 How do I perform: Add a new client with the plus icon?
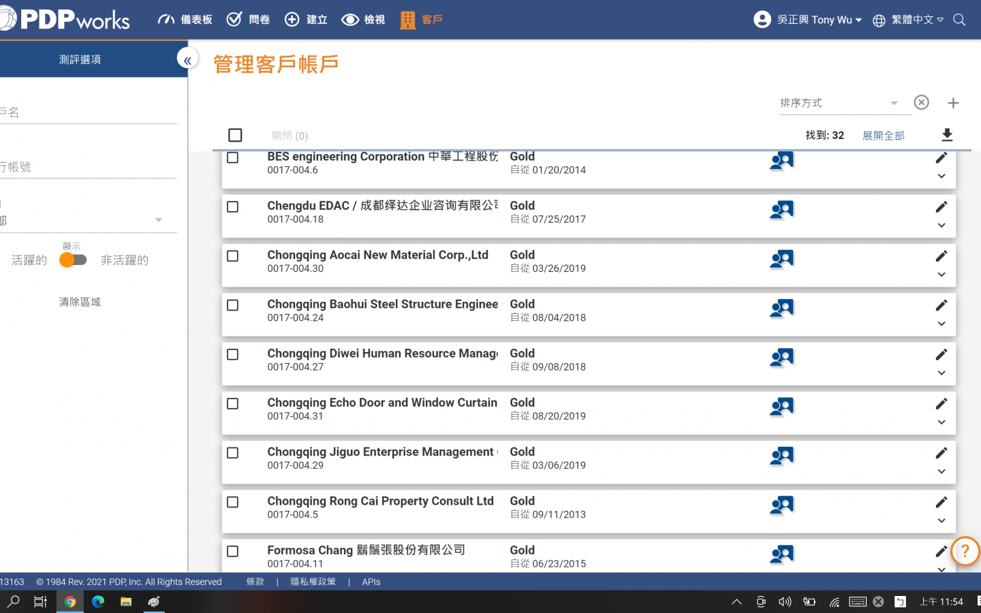click(x=953, y=103)
